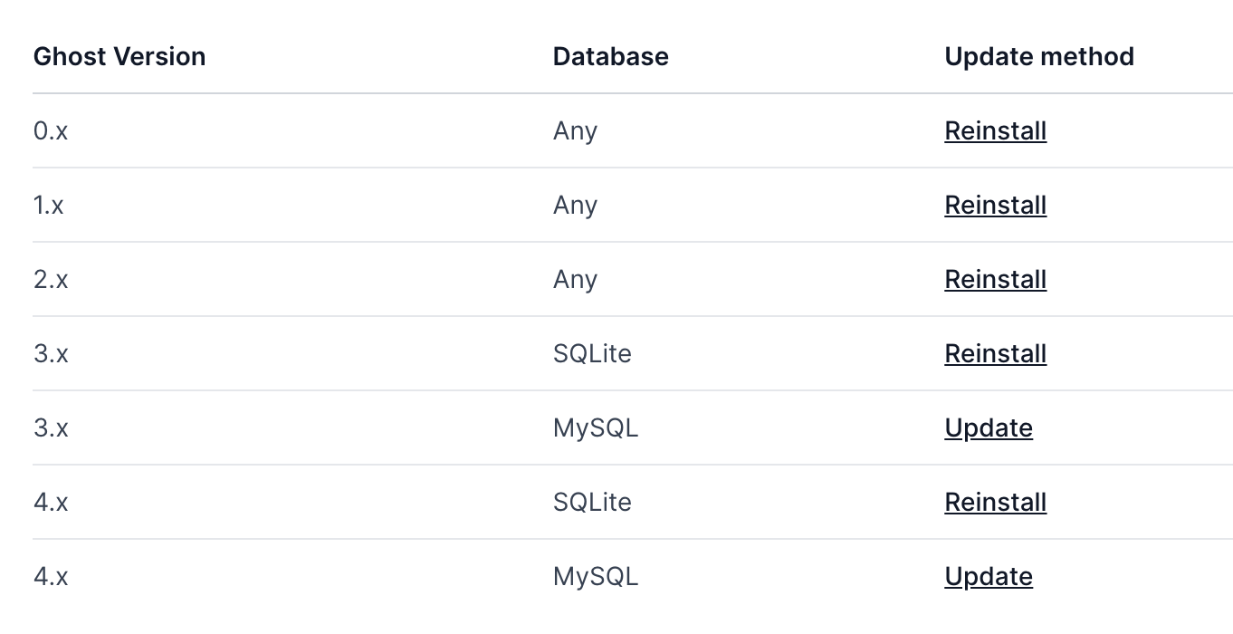
Task: Open Reinstall link in 3.x SQLite row
Action: pos(995,353)
